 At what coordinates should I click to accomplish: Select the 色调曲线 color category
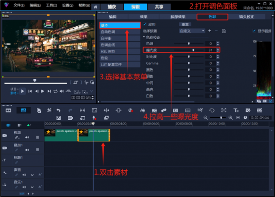coord(120,45)
